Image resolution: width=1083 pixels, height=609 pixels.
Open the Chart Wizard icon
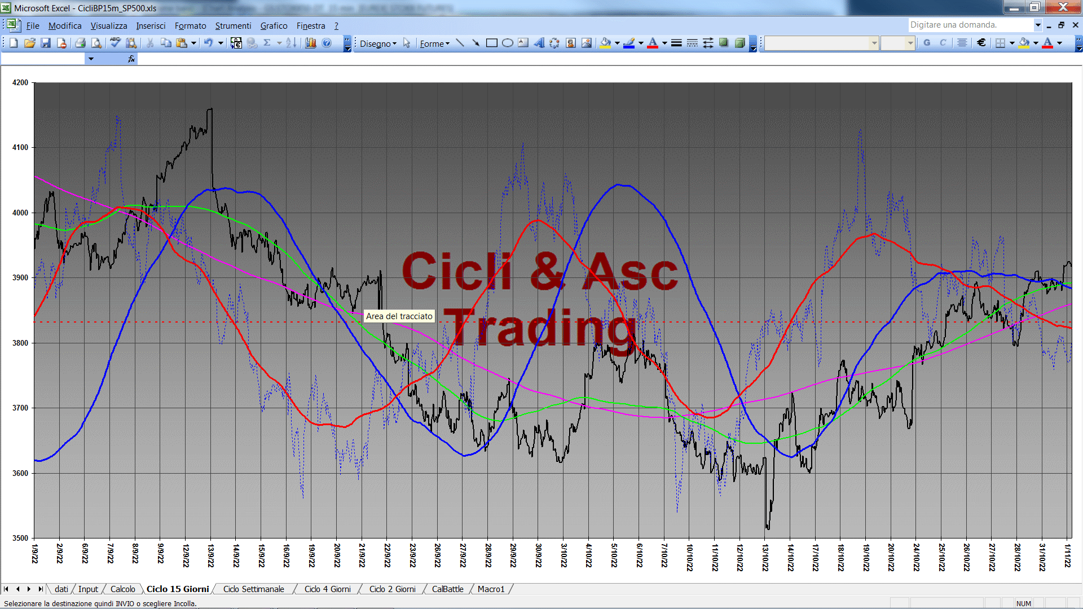click(311, 43)
